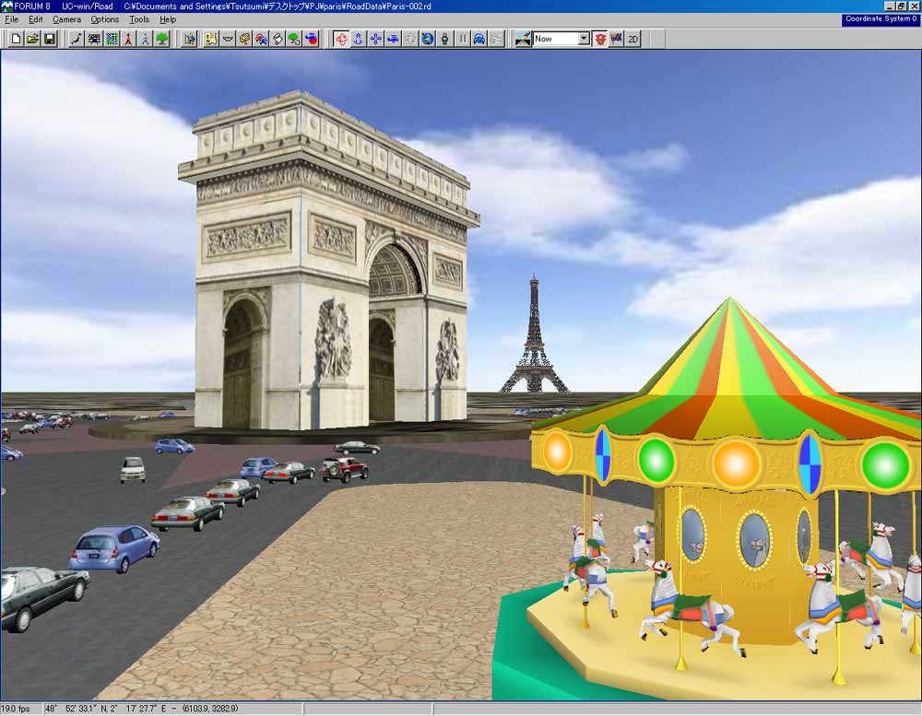Viewport: 922px width, 716px height.
Task: Open the Options menu
Action: click(x=105, y=19)
